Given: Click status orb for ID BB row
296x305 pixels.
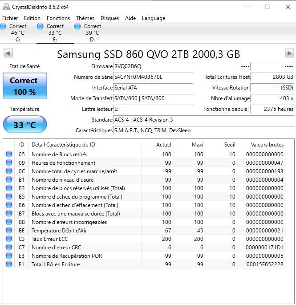Looking at the screenshot, I should (x=9, y=222).
